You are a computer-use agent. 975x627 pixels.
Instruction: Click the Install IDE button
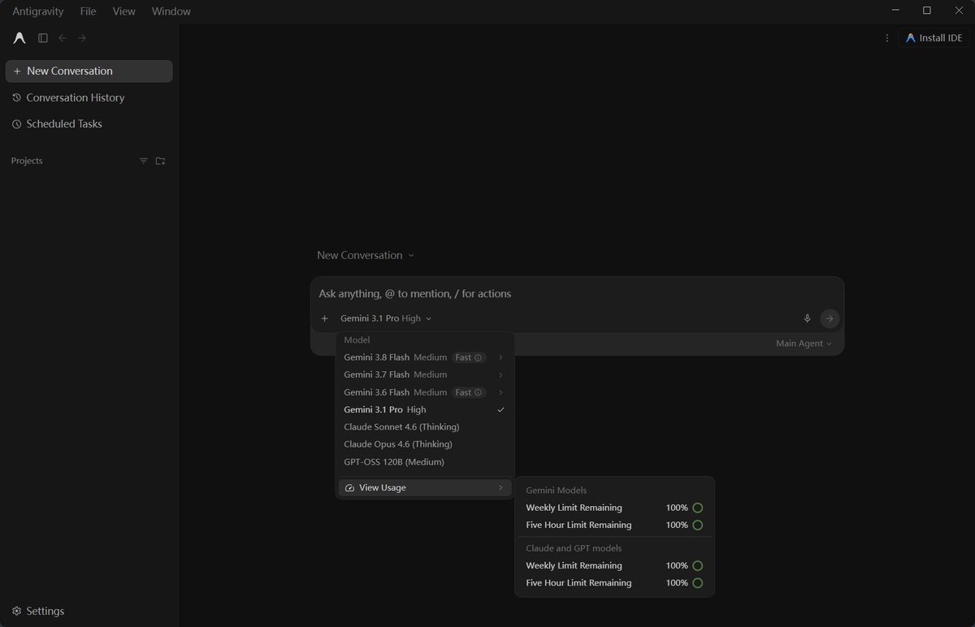click(934, 38)
